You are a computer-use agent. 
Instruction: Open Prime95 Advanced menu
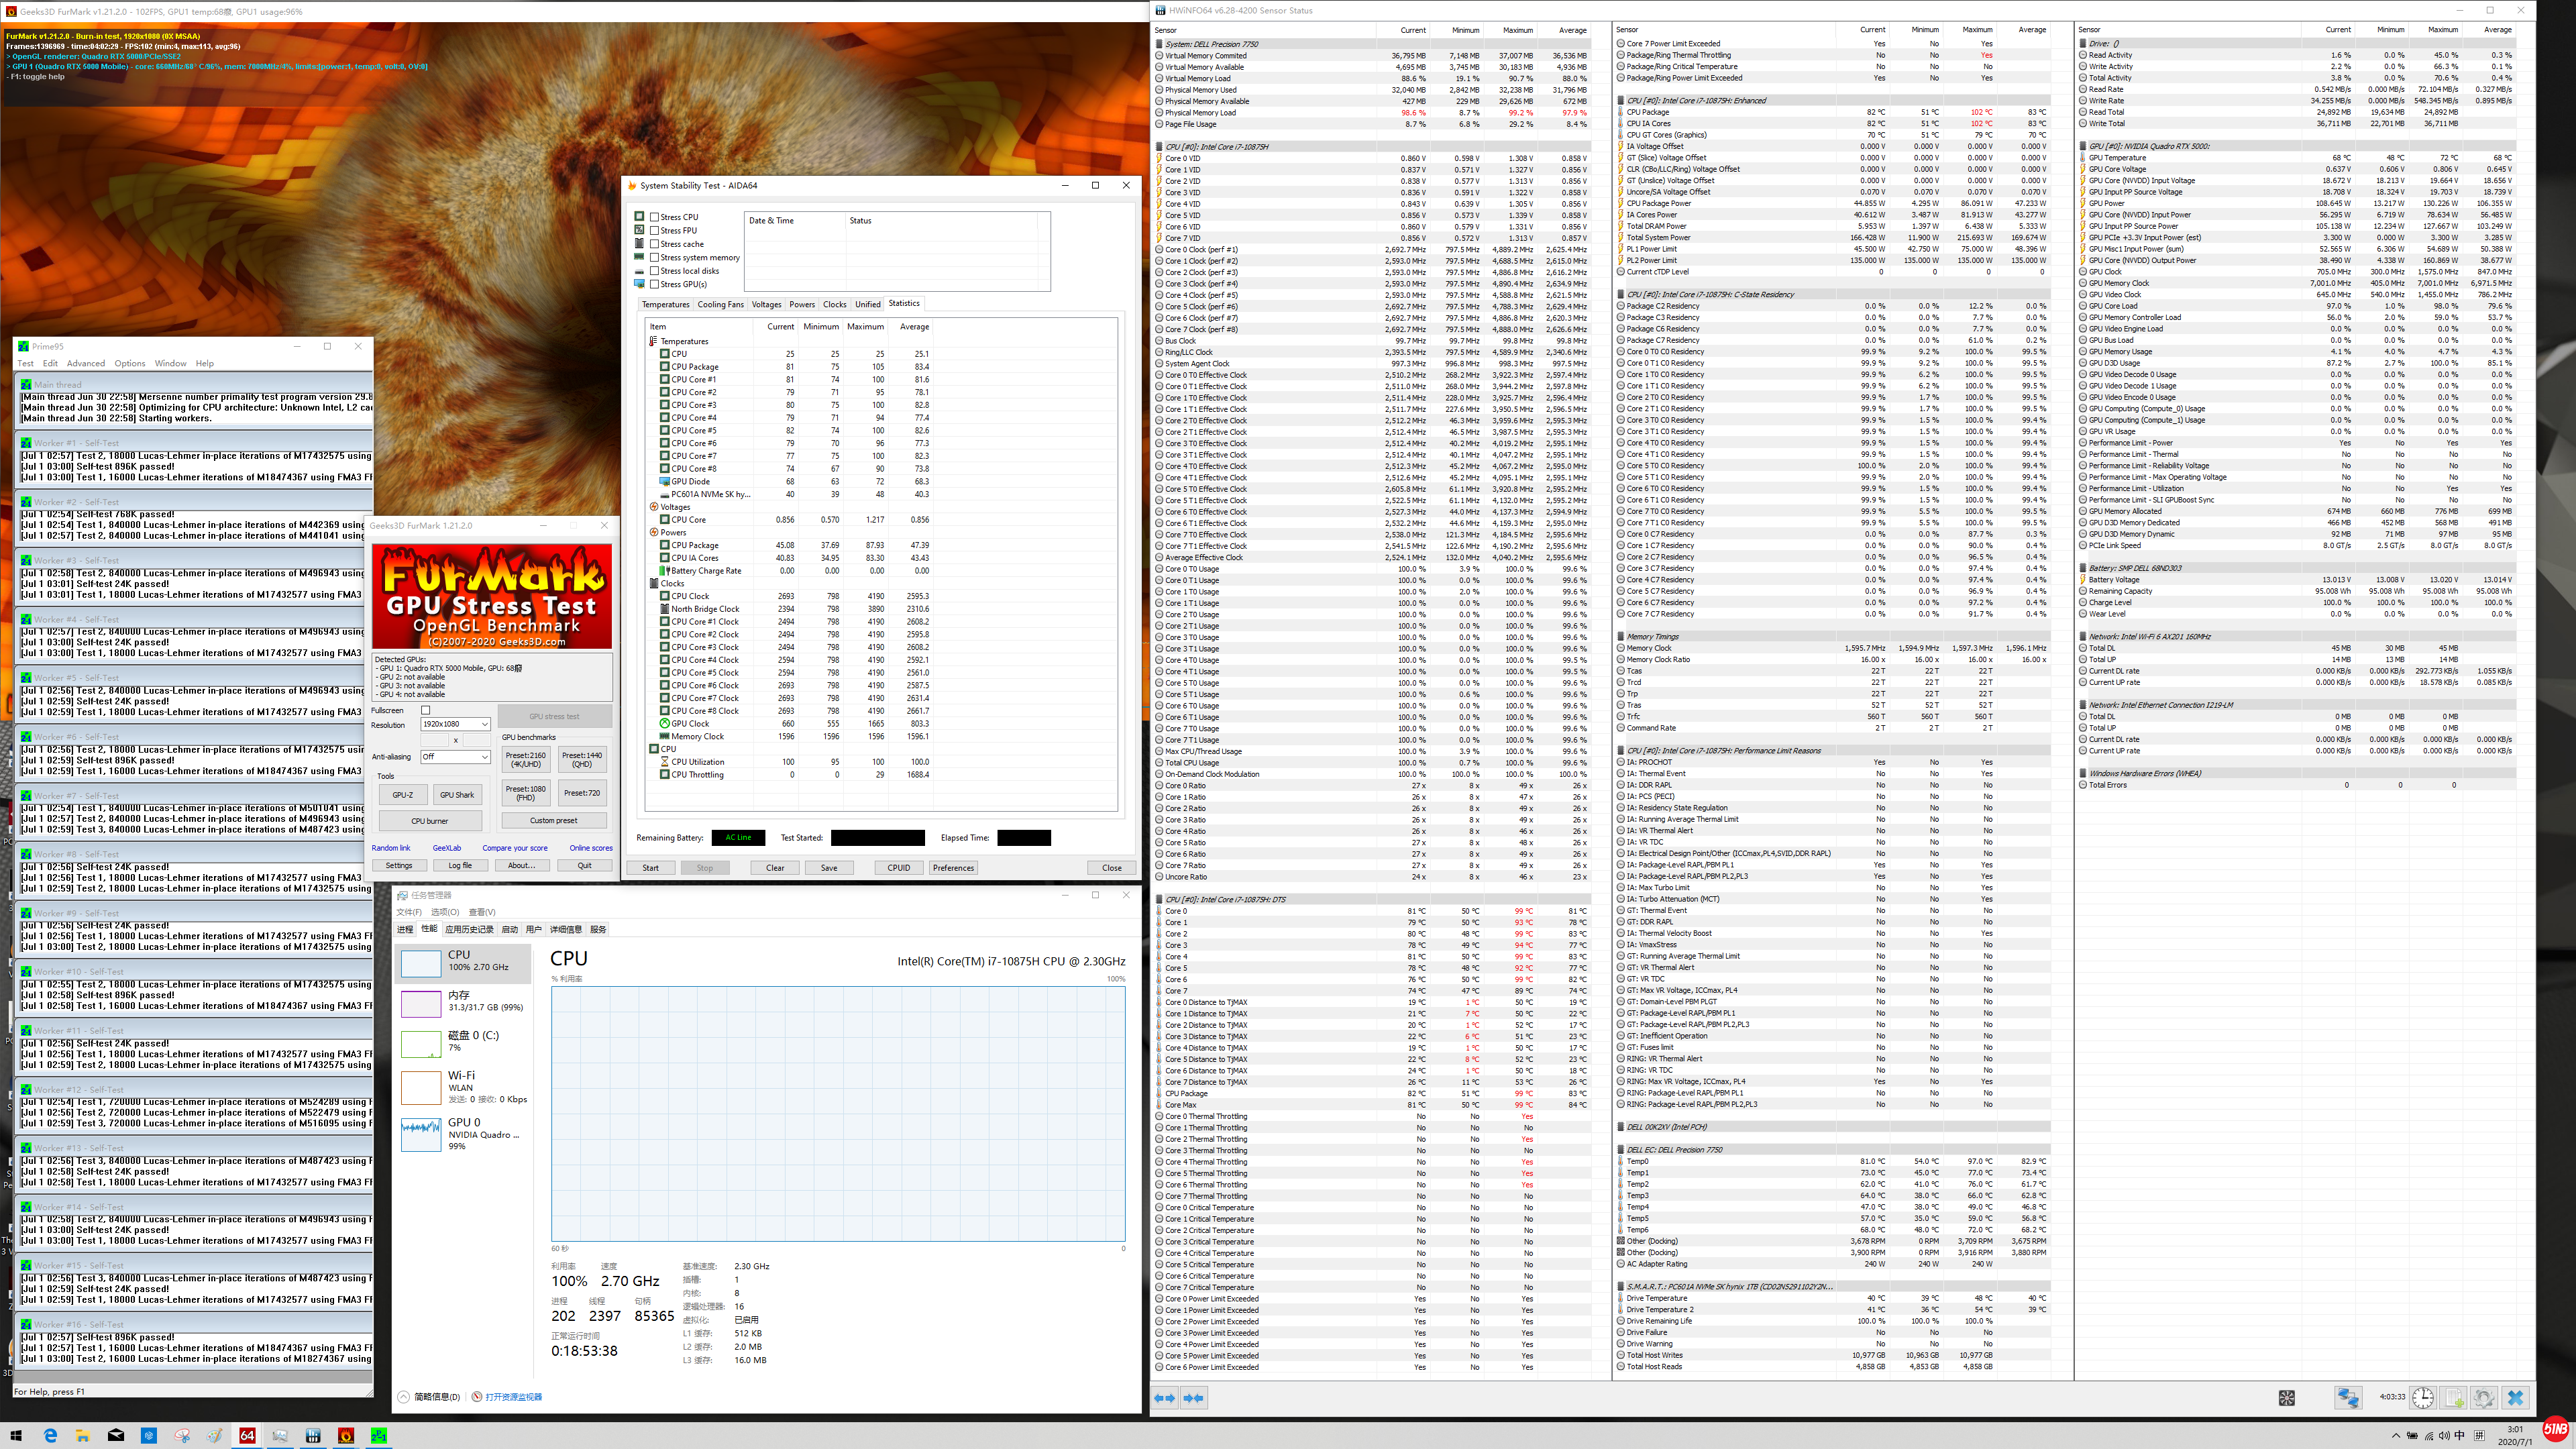85,364
